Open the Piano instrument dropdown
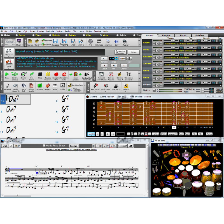The image size is (224, 224). pos(193,51)
